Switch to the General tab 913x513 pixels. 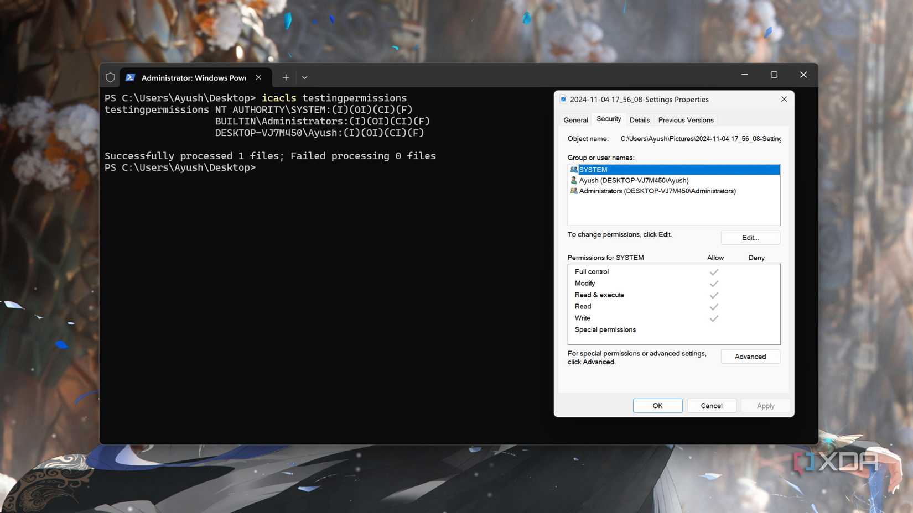pos(575,119)
